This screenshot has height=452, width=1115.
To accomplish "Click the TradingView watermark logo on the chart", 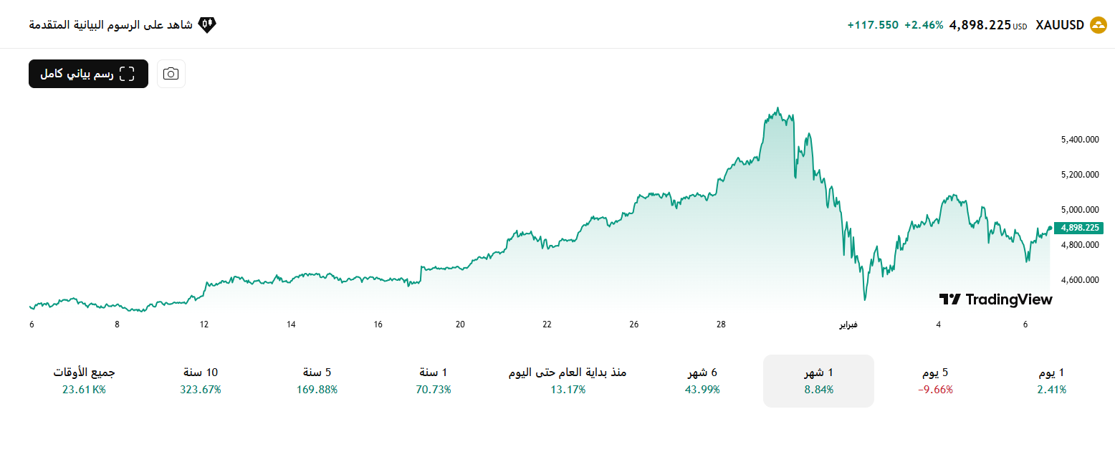I will 995,299.
